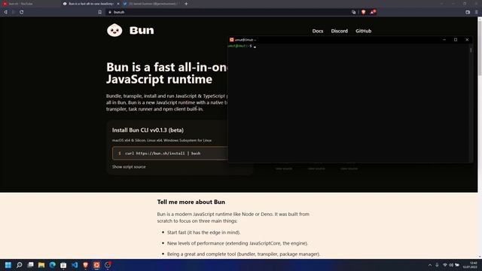Image resolution: width=482 pixels, height=271 pixels.
Task: Click the curl install command box
Action: tap(170, 154)
